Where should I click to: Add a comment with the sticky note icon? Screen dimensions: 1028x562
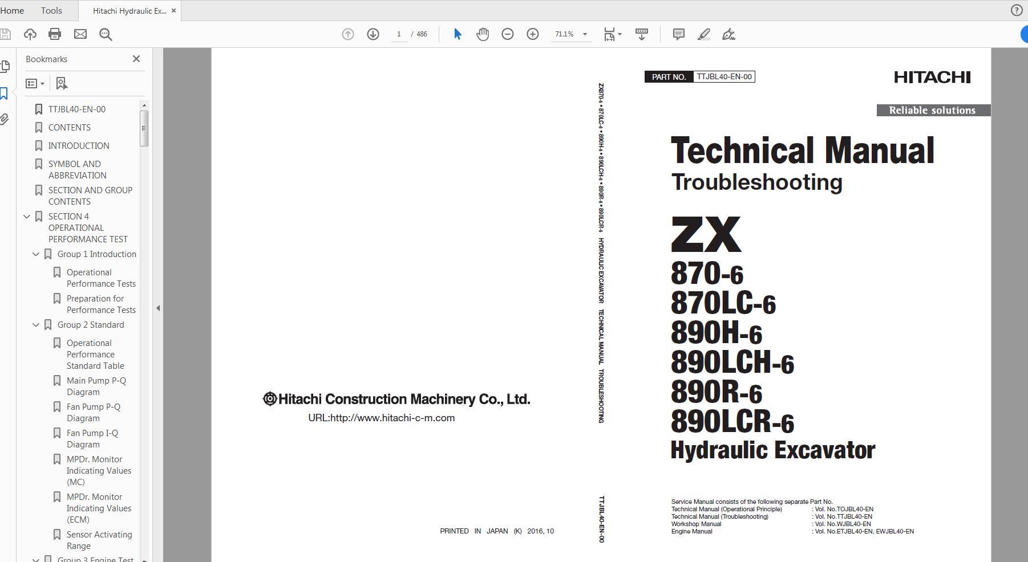point(679,34)
